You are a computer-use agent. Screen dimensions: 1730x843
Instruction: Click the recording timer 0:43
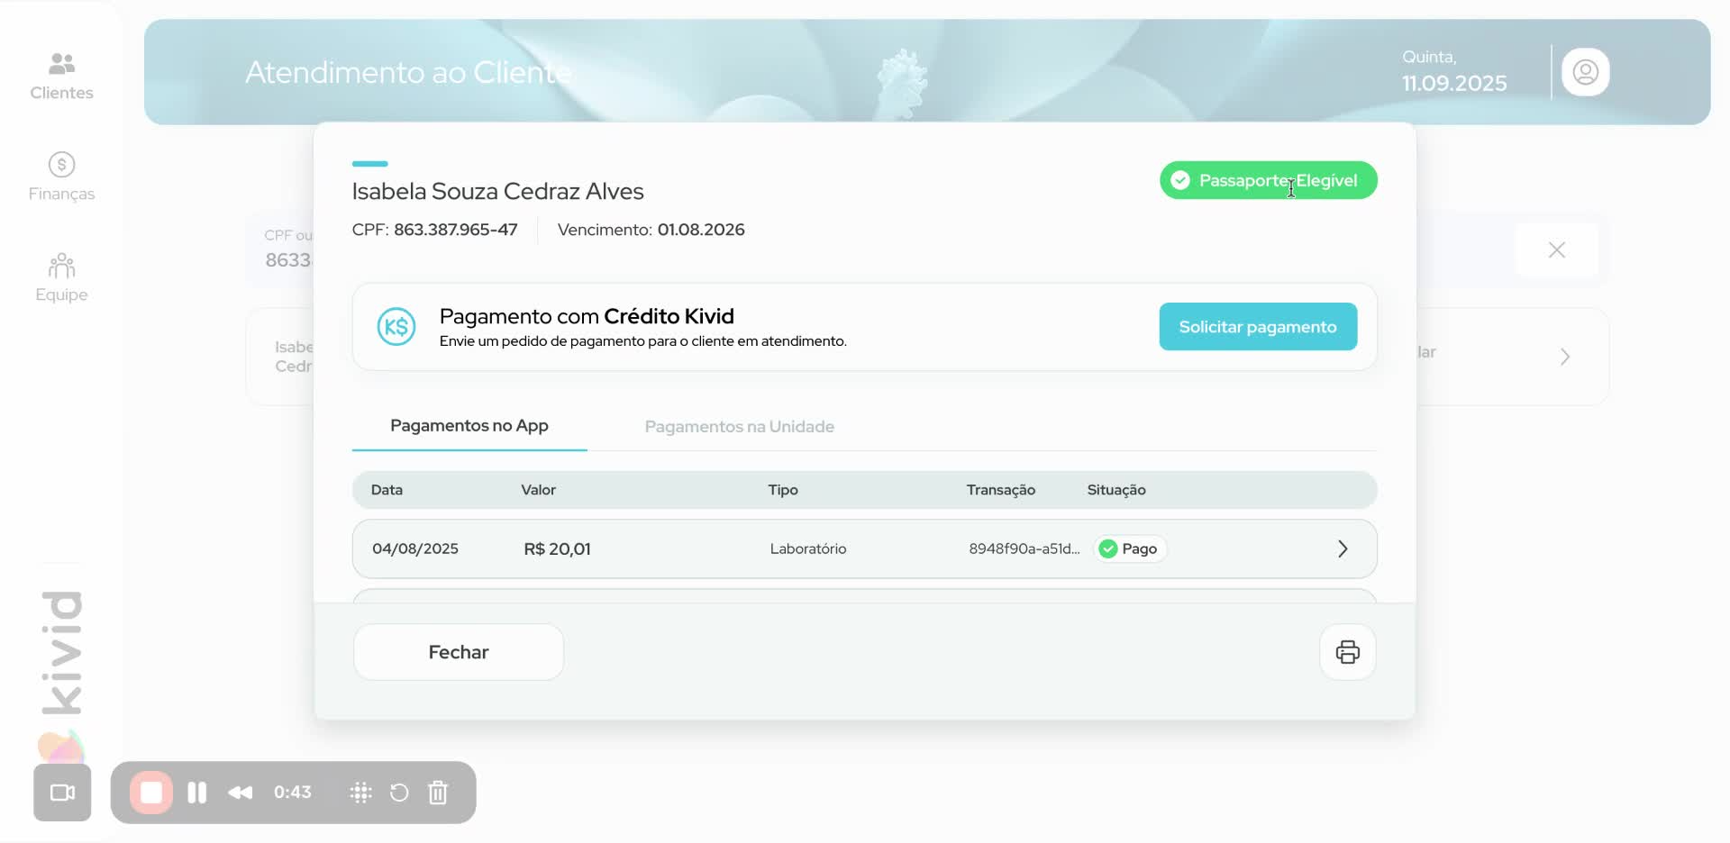[x=293, y=793]
